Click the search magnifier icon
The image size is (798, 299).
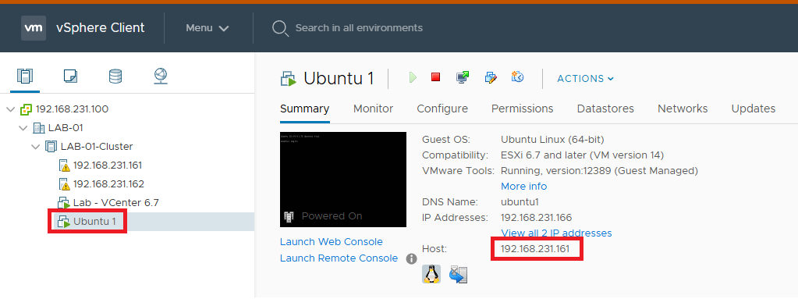280,28
